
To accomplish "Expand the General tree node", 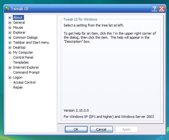I will (x=10, y=22).
